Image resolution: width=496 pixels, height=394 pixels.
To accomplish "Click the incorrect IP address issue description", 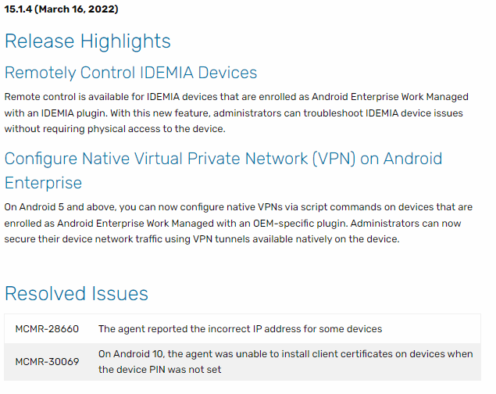I will 240,329.
